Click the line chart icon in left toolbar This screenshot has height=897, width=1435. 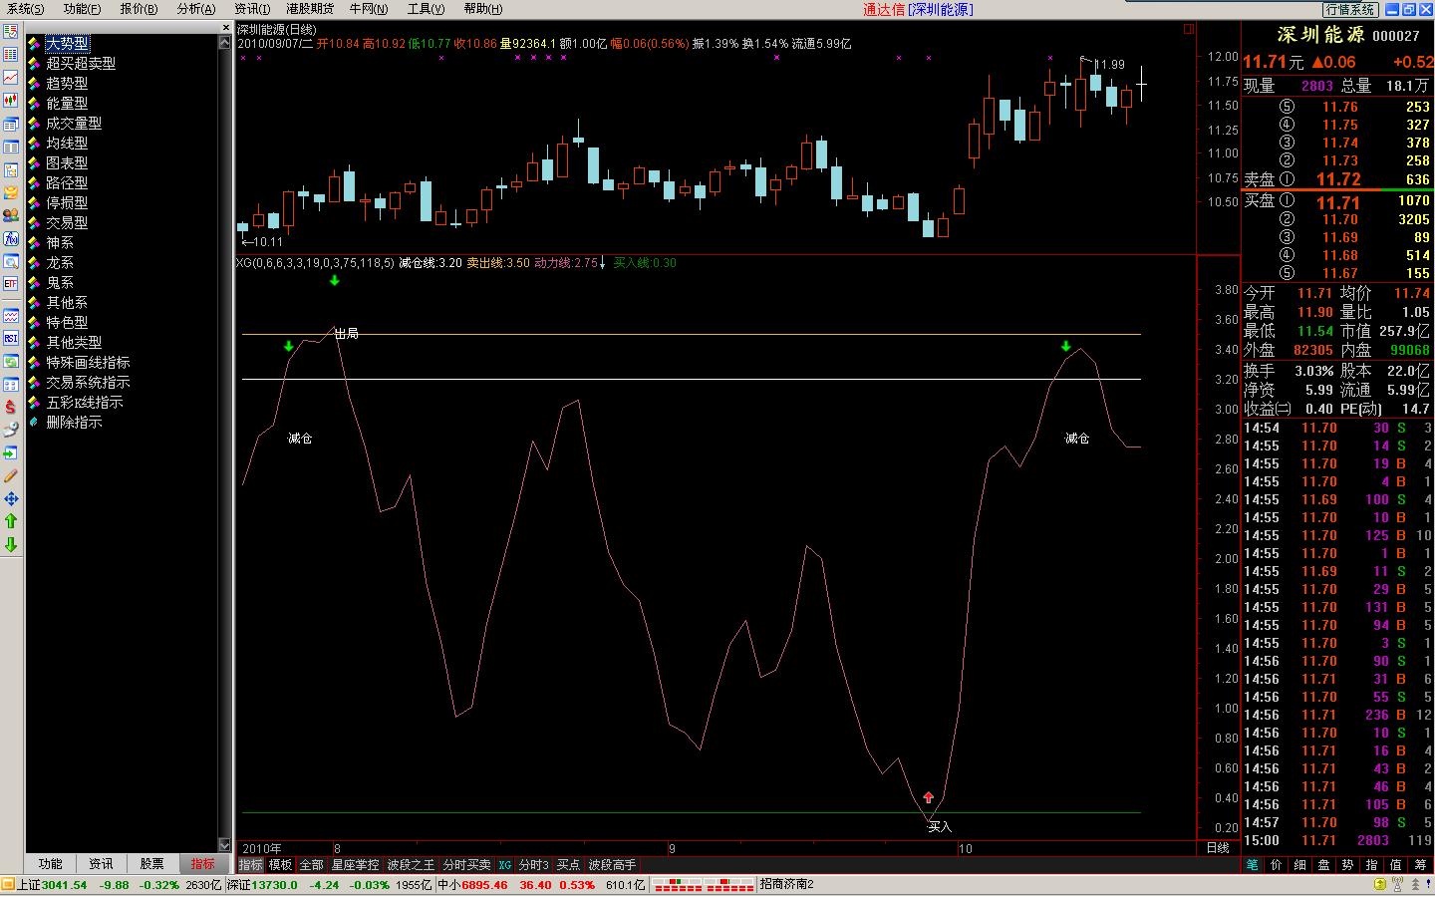click(x=11, y=77)
